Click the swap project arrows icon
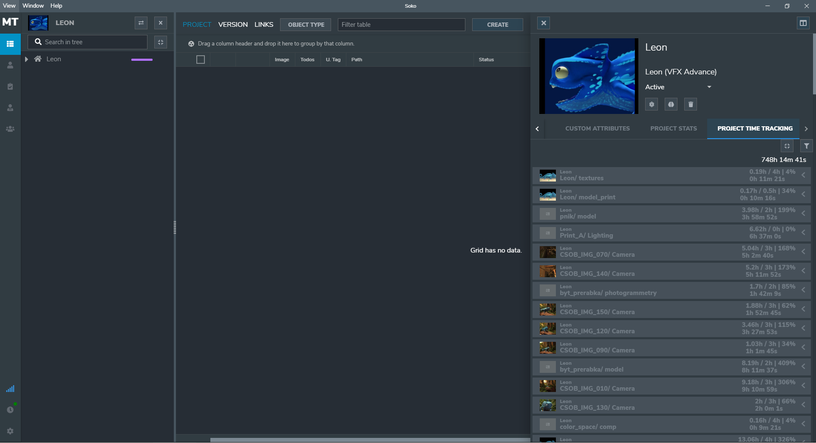The height and width of the screenshot is (443, 816). (141, 23)
